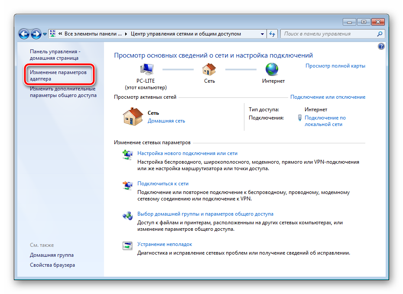This screenshot has width=403, height=294.
Task: Click the Forward navigation arrow button
Action: (x=36, y=34)
